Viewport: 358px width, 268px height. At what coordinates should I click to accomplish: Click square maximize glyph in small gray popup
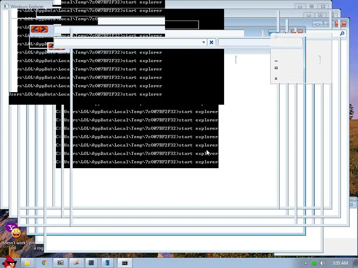(276, 68)
